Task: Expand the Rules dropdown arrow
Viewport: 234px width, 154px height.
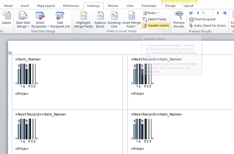Action: 158,13
